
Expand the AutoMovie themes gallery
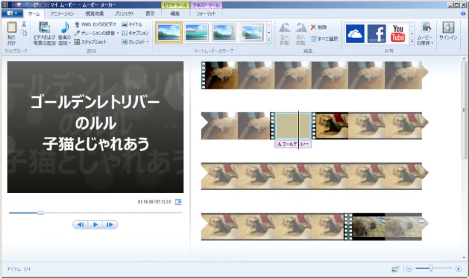click(269, 42)
